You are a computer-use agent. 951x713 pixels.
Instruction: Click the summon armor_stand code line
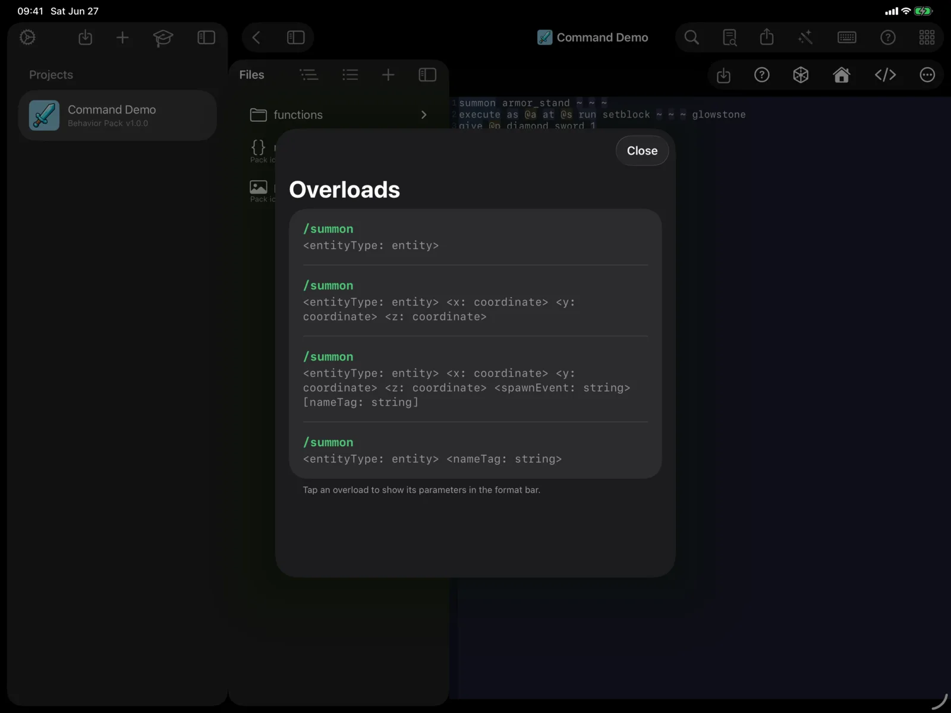tap(533, 103)
